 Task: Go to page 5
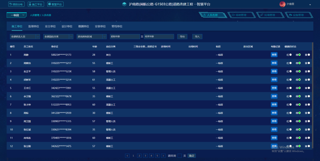click(x=157, y=156)
